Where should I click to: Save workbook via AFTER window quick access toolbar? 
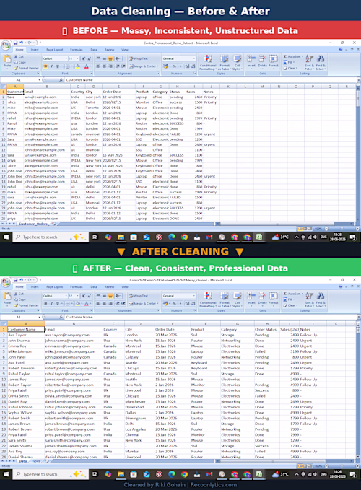click(15, 280)
